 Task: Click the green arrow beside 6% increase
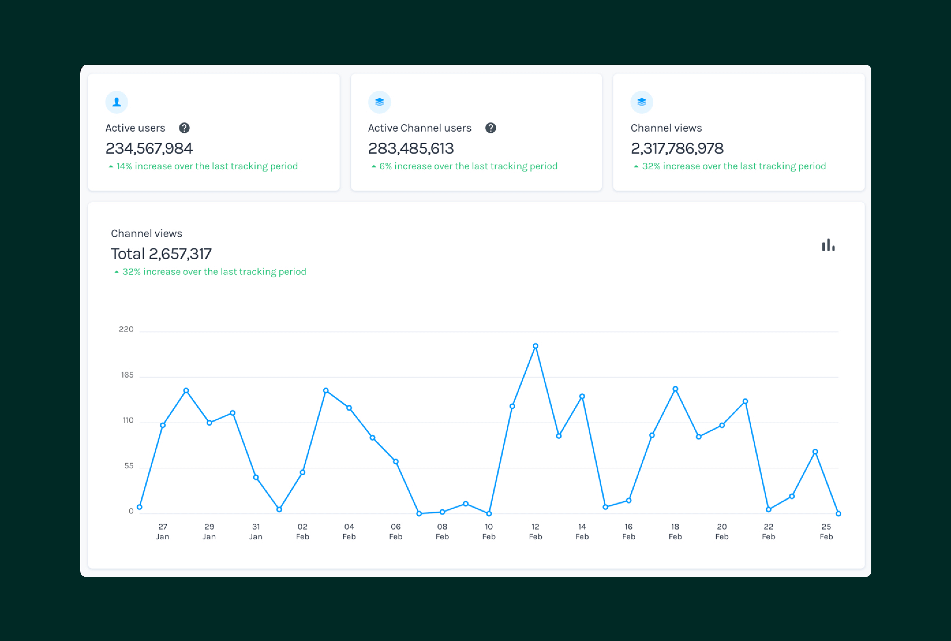pos(373,166)
